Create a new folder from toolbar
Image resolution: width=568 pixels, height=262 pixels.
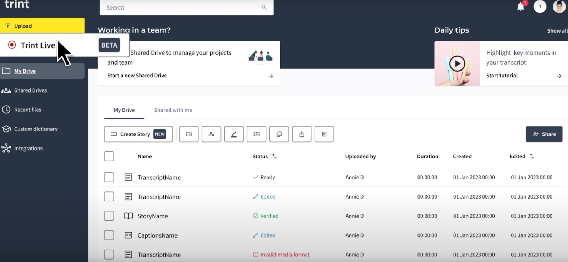(189, 134)
